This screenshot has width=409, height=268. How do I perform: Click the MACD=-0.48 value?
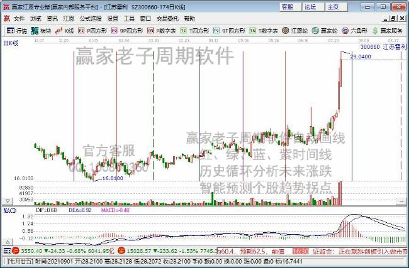click(x=115, y=210)
